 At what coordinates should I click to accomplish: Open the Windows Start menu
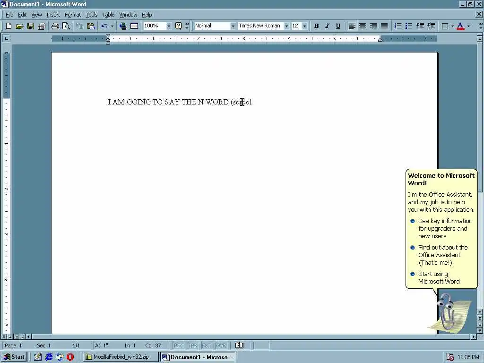pos(14,357)
